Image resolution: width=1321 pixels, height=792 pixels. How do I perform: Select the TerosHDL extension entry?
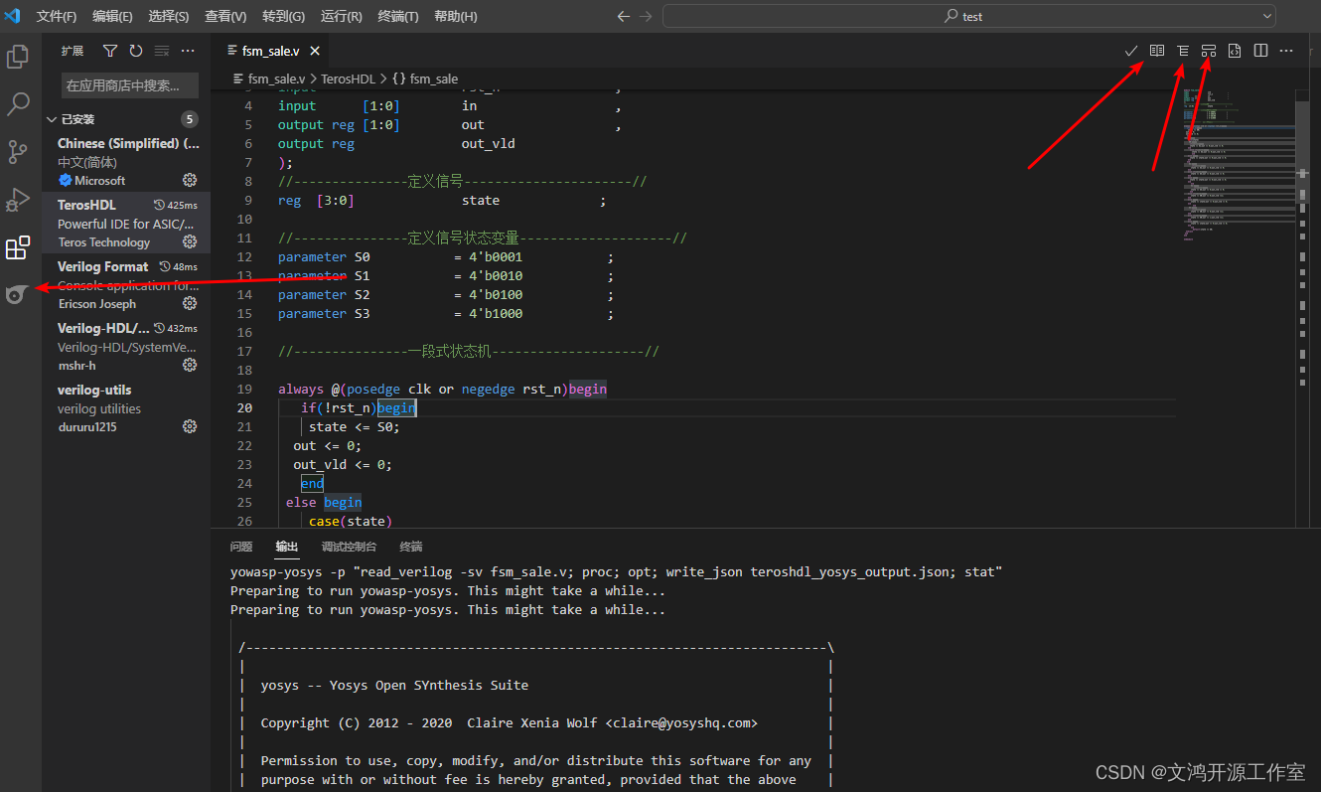(x=126, y=224)
